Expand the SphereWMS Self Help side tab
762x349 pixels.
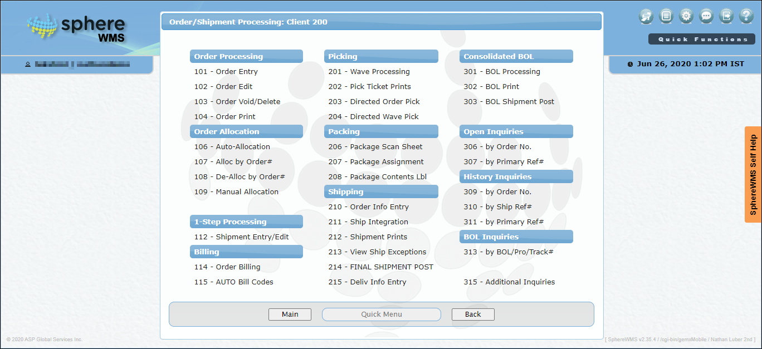753,174
